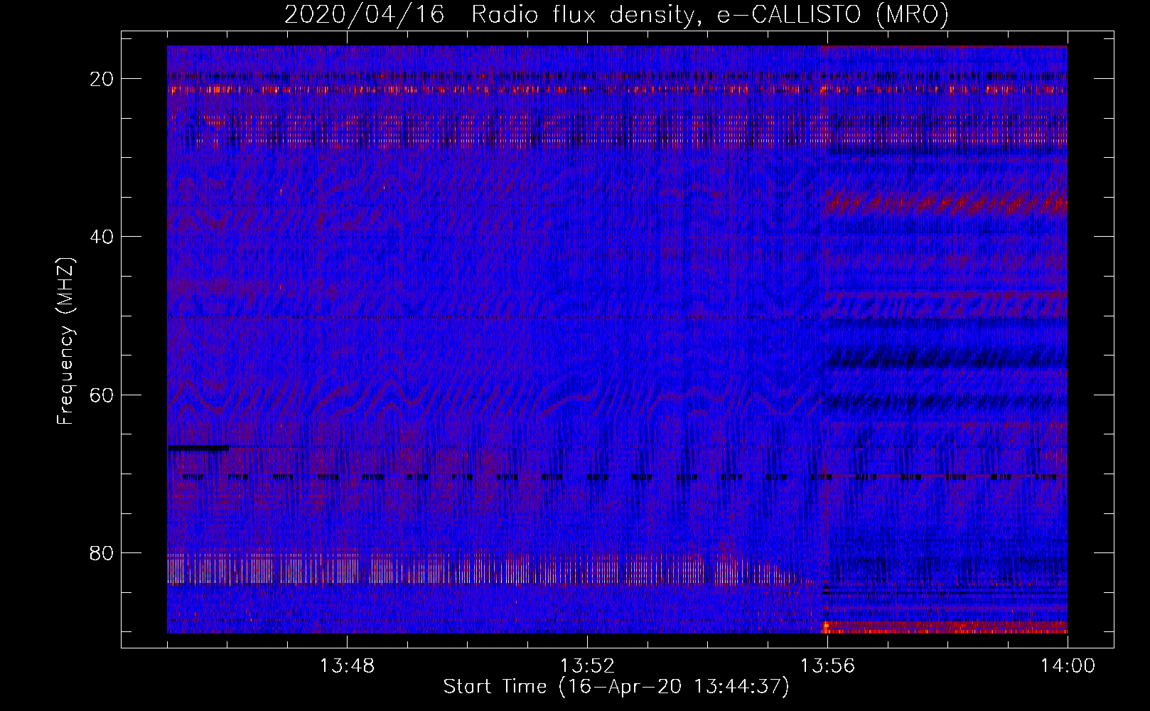This screenshot has width=1150, height=711.
Task: Click the 13:56 time tick label
Action: 827,666
